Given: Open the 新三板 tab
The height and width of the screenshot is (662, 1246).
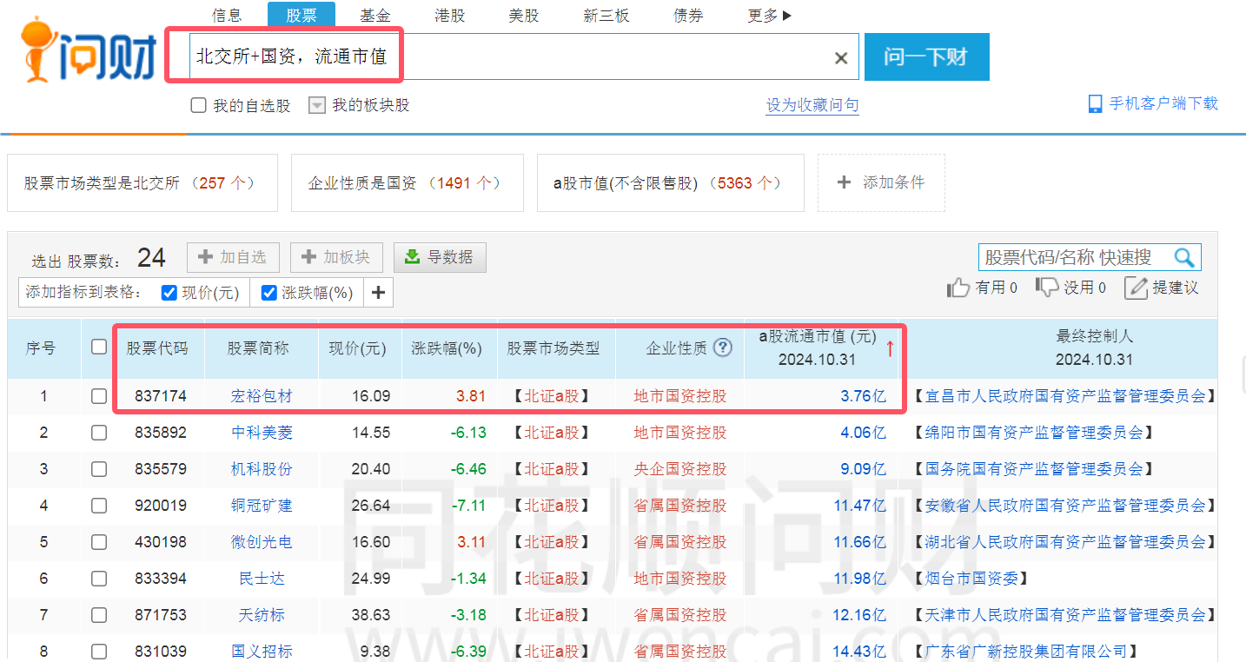Looking at the screenshot, I should tap(606, 16).
